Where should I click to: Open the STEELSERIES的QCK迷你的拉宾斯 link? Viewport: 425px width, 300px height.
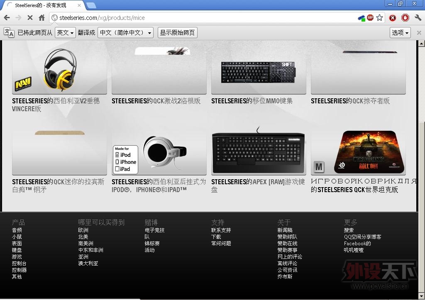[x=58, y=185]
